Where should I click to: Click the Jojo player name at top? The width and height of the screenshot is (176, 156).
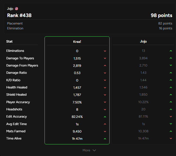[x=10, y=9]
